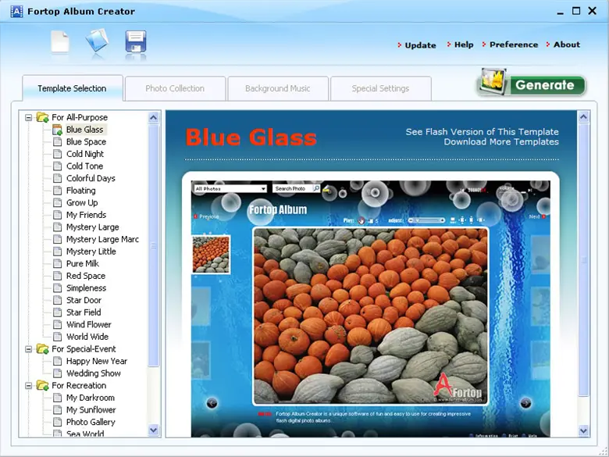Image resolution: width=609 pixels, height=457 pixels.
Task: Collapse the For Recreation folder
Action: point(28,385)
